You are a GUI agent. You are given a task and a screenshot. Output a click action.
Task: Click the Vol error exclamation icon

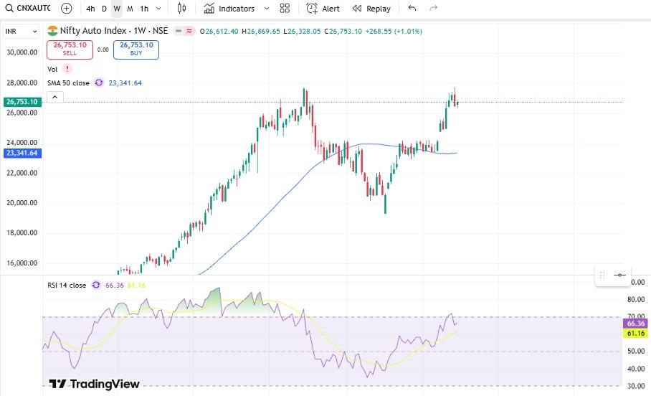point(67,69)
